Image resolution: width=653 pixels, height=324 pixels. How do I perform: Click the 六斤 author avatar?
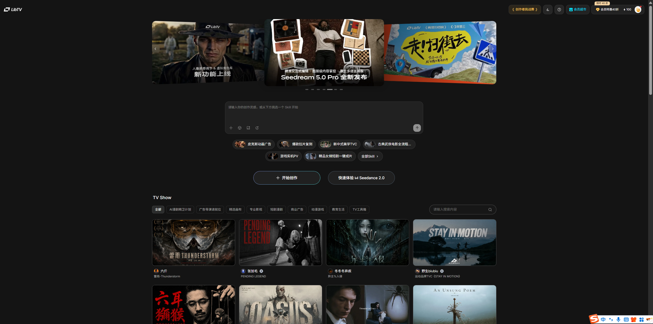pyautogui.click(x=156, y=271)
